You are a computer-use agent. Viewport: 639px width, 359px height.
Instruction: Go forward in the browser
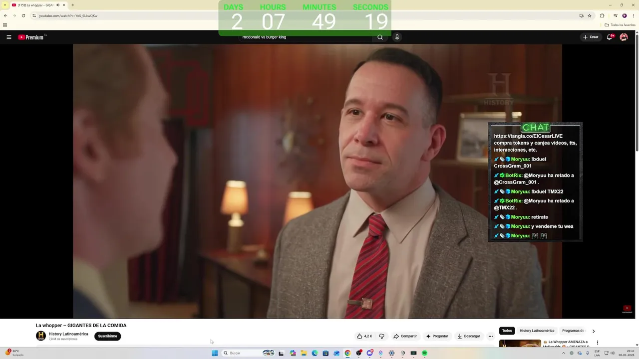pyautogui.click(x=14, y=15)
